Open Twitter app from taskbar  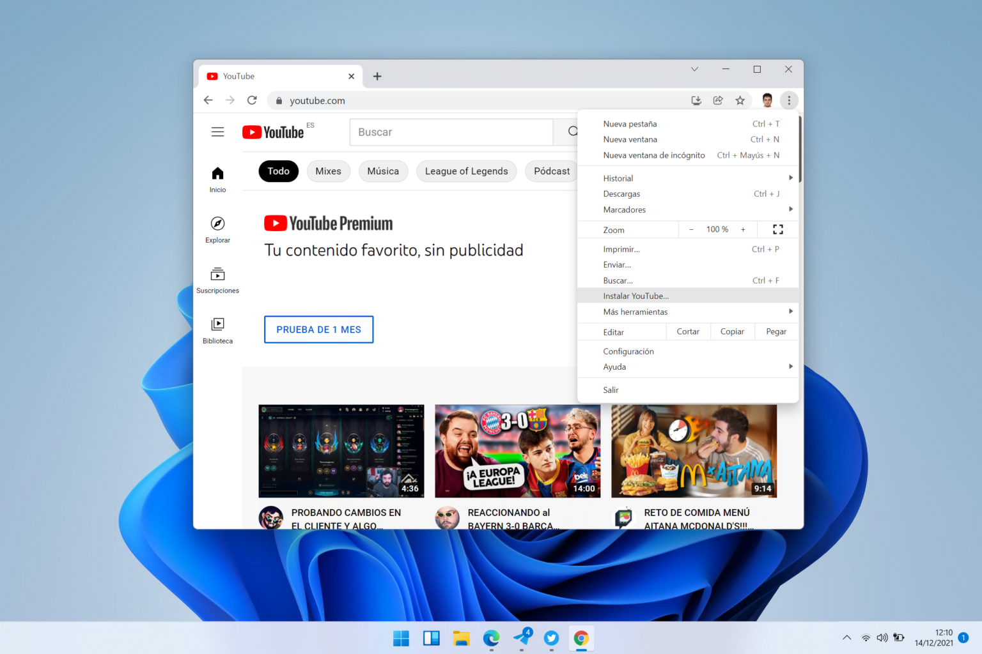(x=551, y=638)
